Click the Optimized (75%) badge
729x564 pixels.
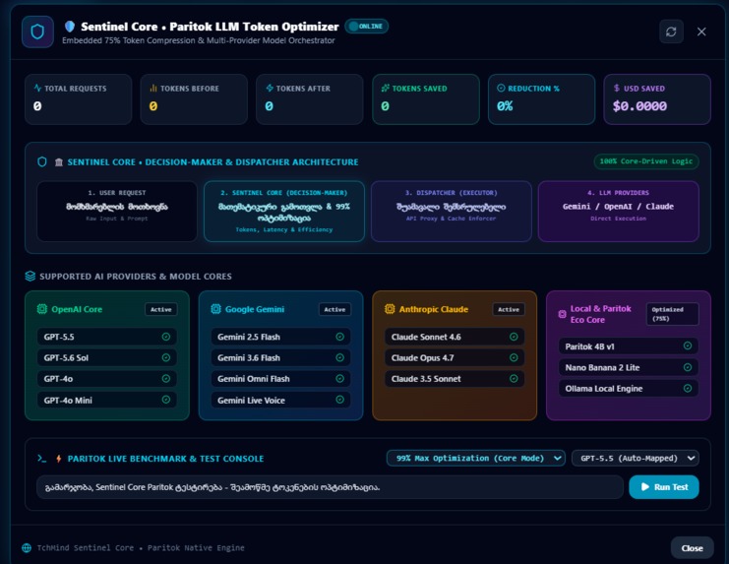672,314
